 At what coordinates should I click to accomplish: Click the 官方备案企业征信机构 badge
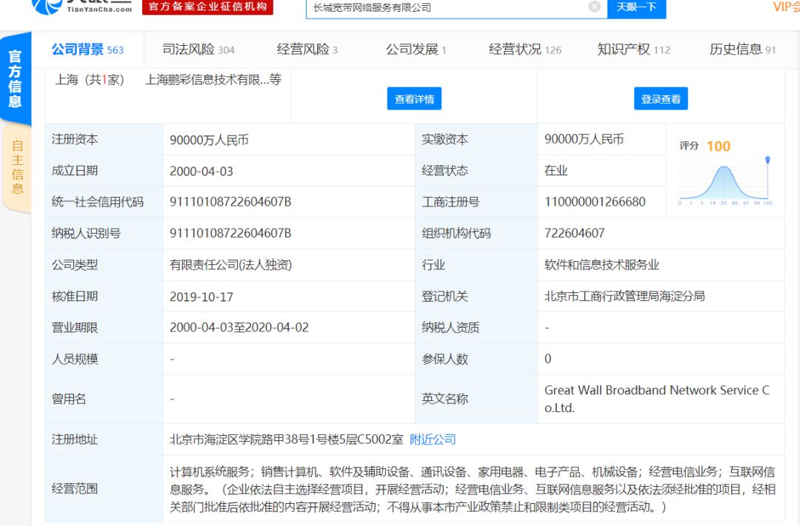click(207, 7)
